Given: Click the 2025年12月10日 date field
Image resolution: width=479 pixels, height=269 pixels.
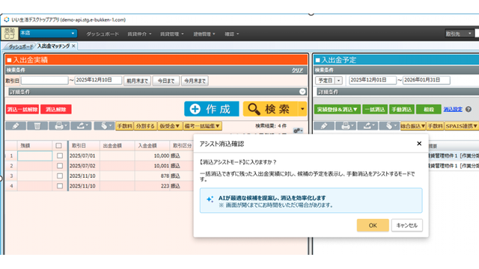Looking at the screenshot, I should (x=98, y=80).
